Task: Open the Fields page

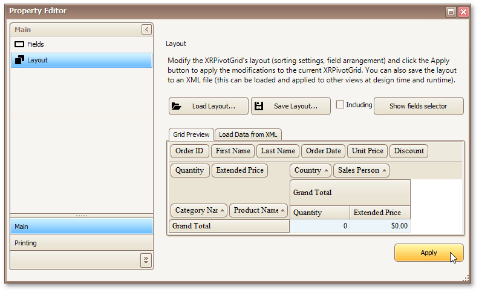Action: point(82,44)
